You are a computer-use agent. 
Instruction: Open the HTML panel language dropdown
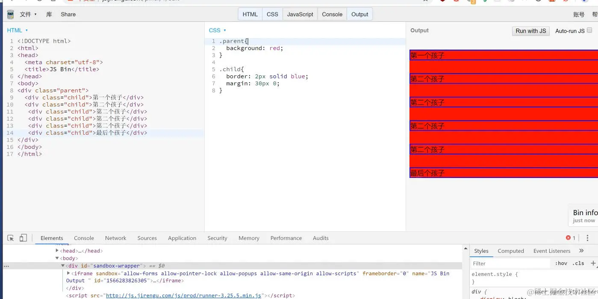pos(18,30)
